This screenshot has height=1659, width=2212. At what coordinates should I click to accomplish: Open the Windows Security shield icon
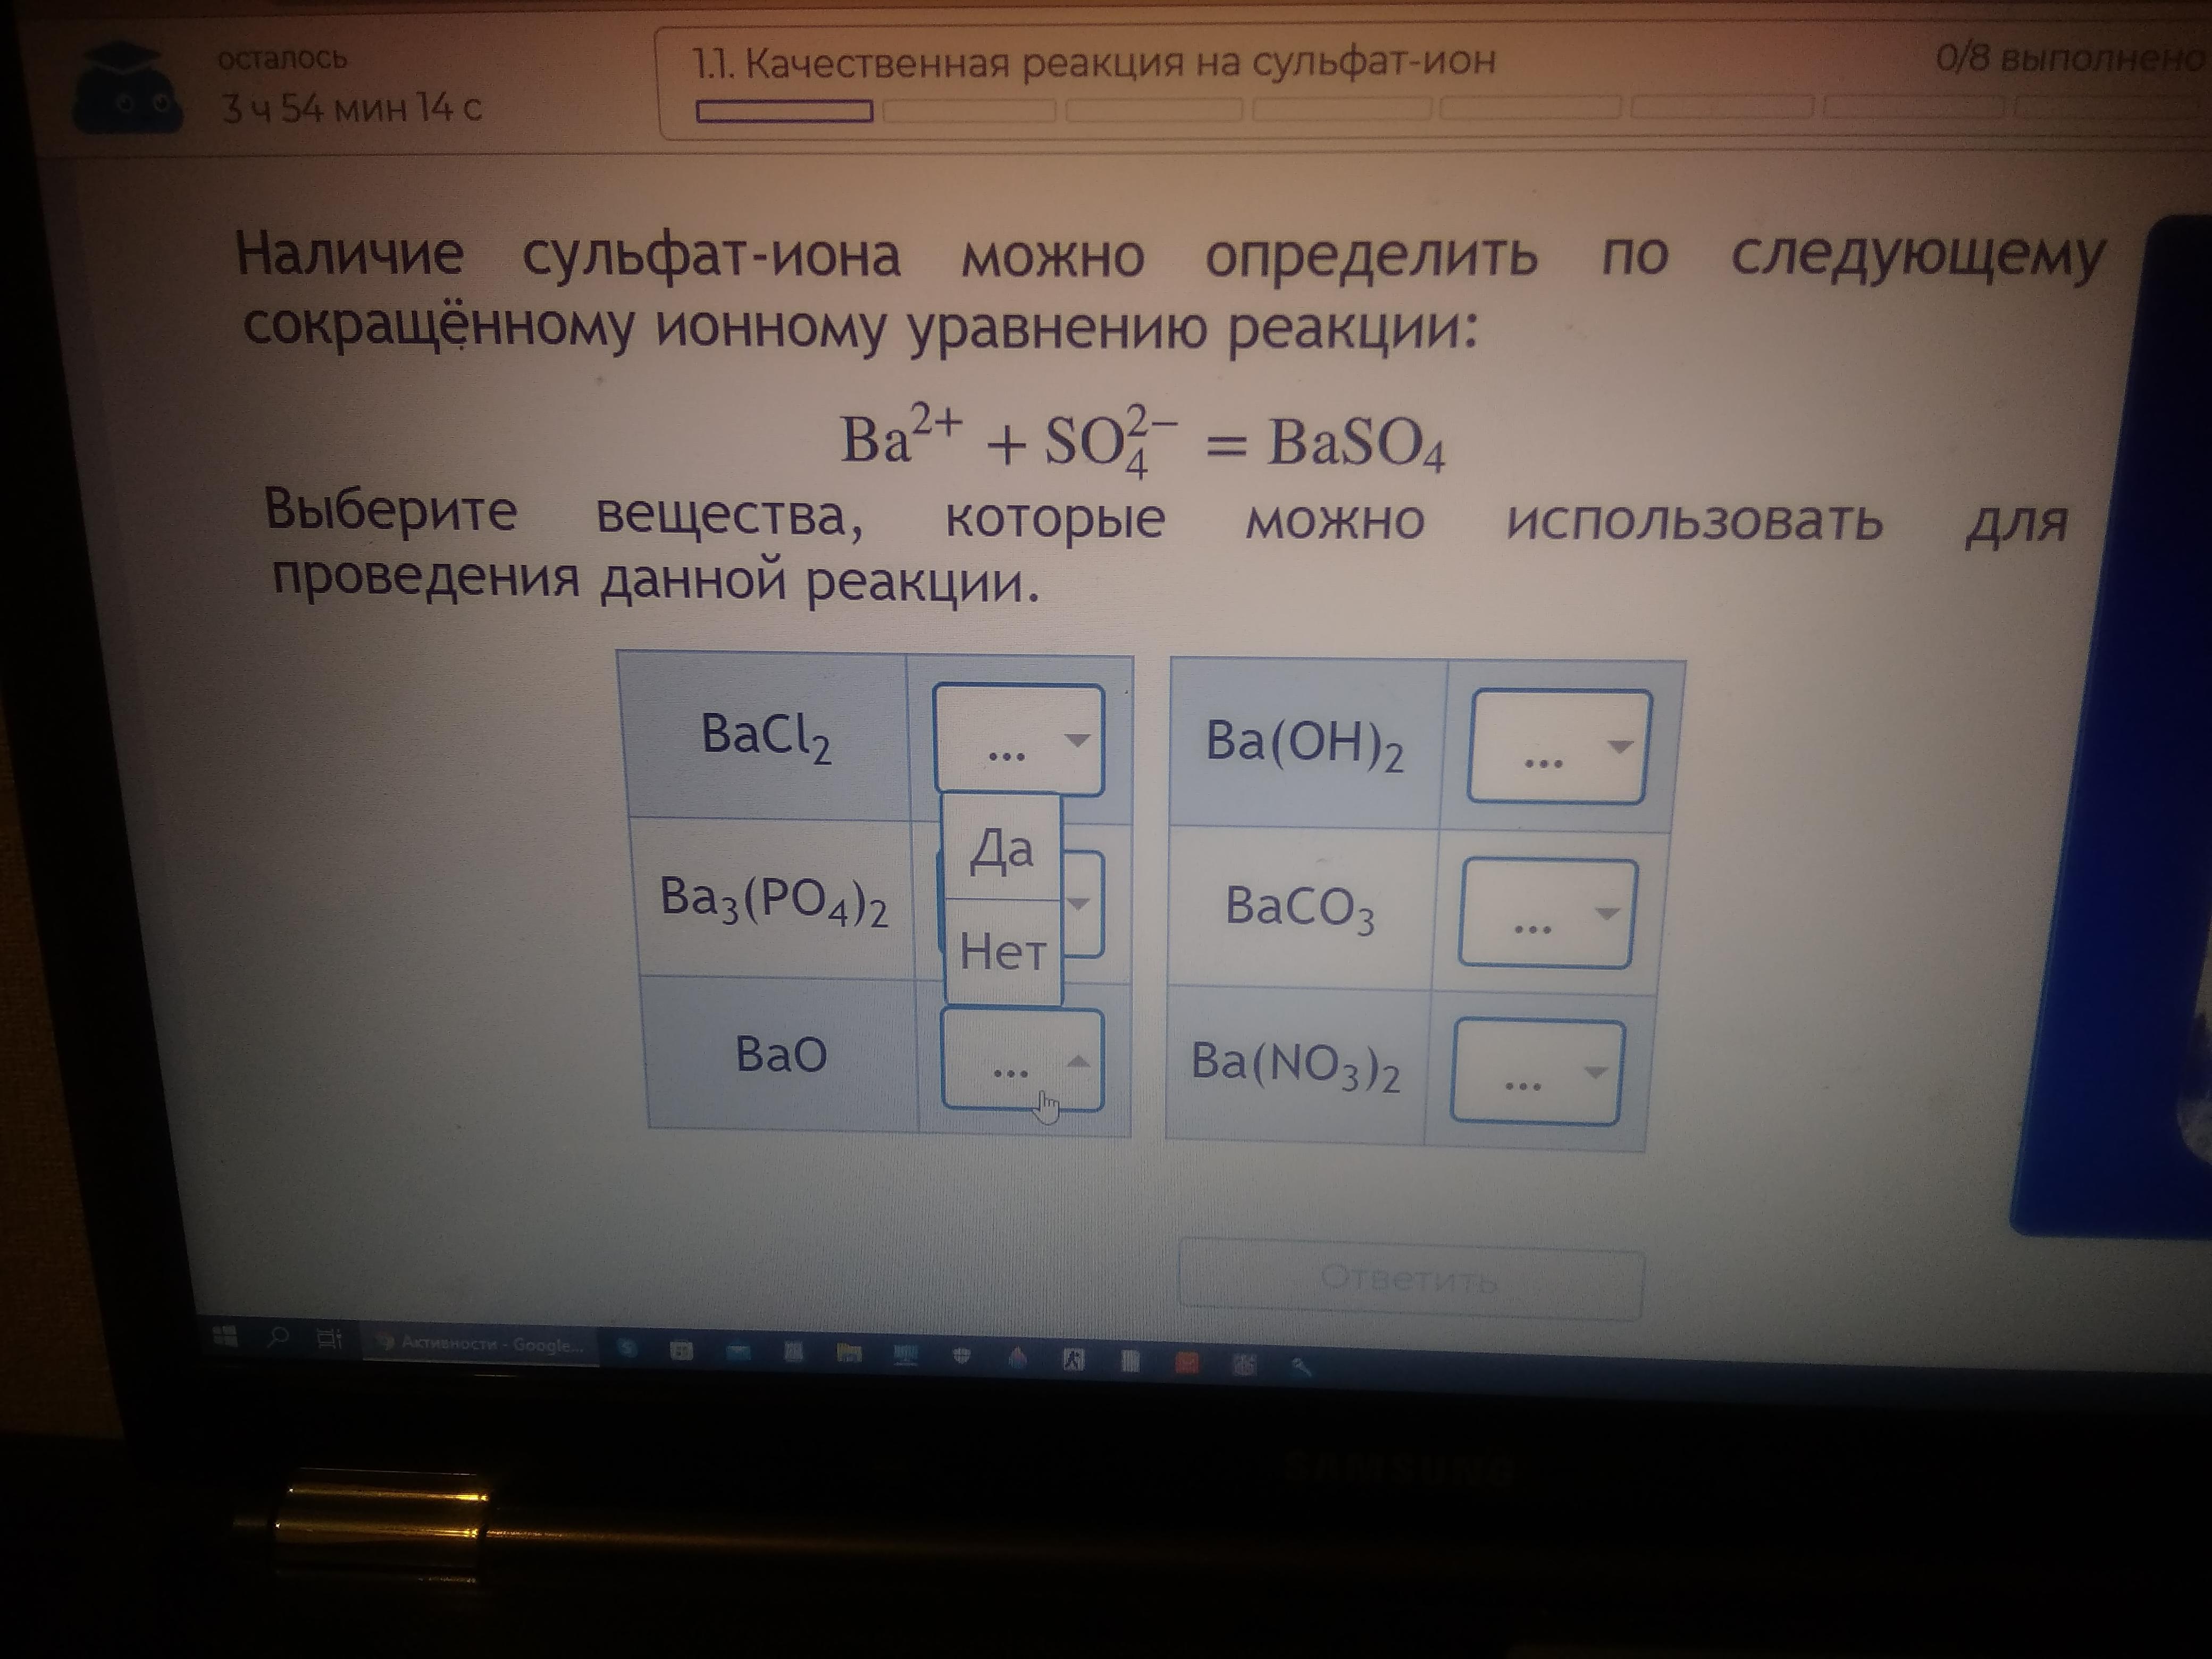(x=961, y=1356)
